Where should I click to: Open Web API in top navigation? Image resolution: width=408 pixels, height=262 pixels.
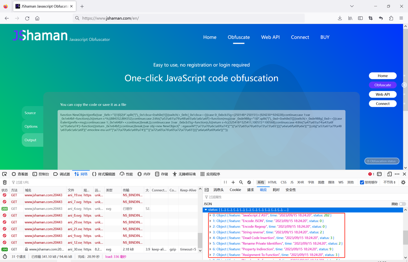click(x=270, y=37)
